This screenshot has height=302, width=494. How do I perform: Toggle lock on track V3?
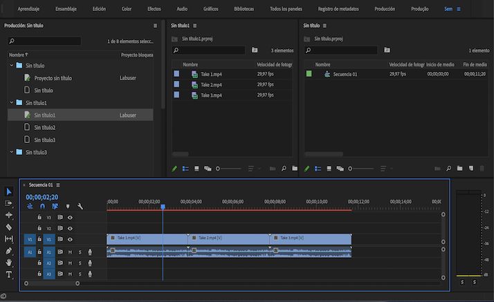pyautogui.click(x=39, y=217)
